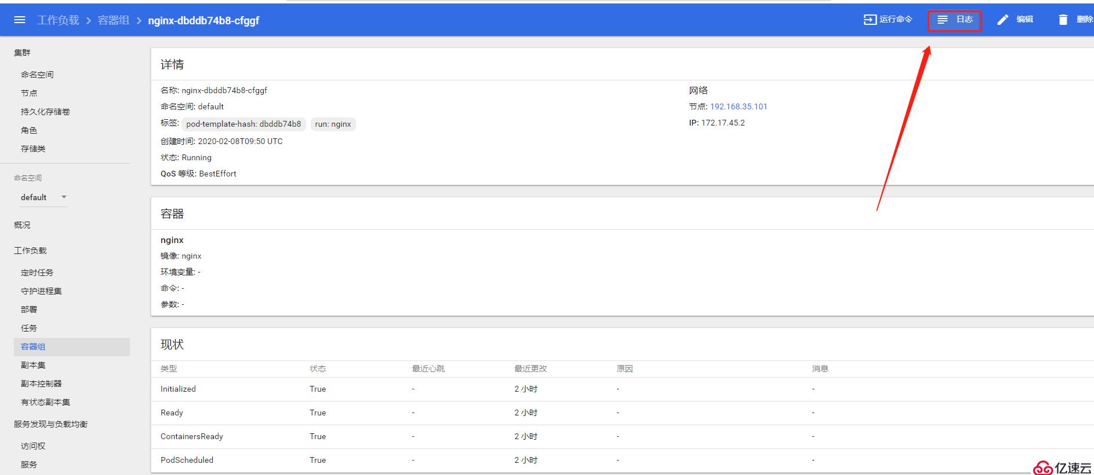Viewport: 1094px width, 475px height.
Task: Click the 运行命令 exec icon
Action: coord(870,20)
